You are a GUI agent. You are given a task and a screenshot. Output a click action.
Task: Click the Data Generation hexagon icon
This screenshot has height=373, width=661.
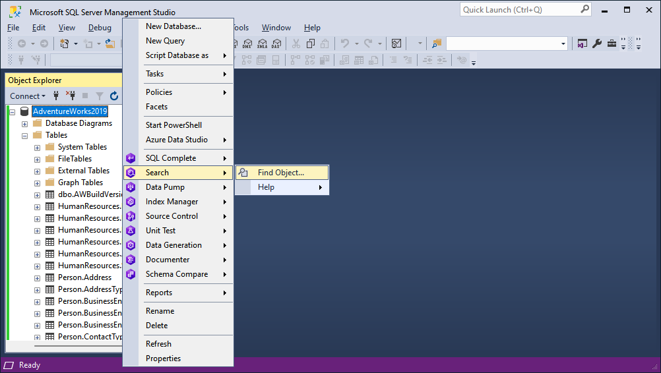click(131, 245)
